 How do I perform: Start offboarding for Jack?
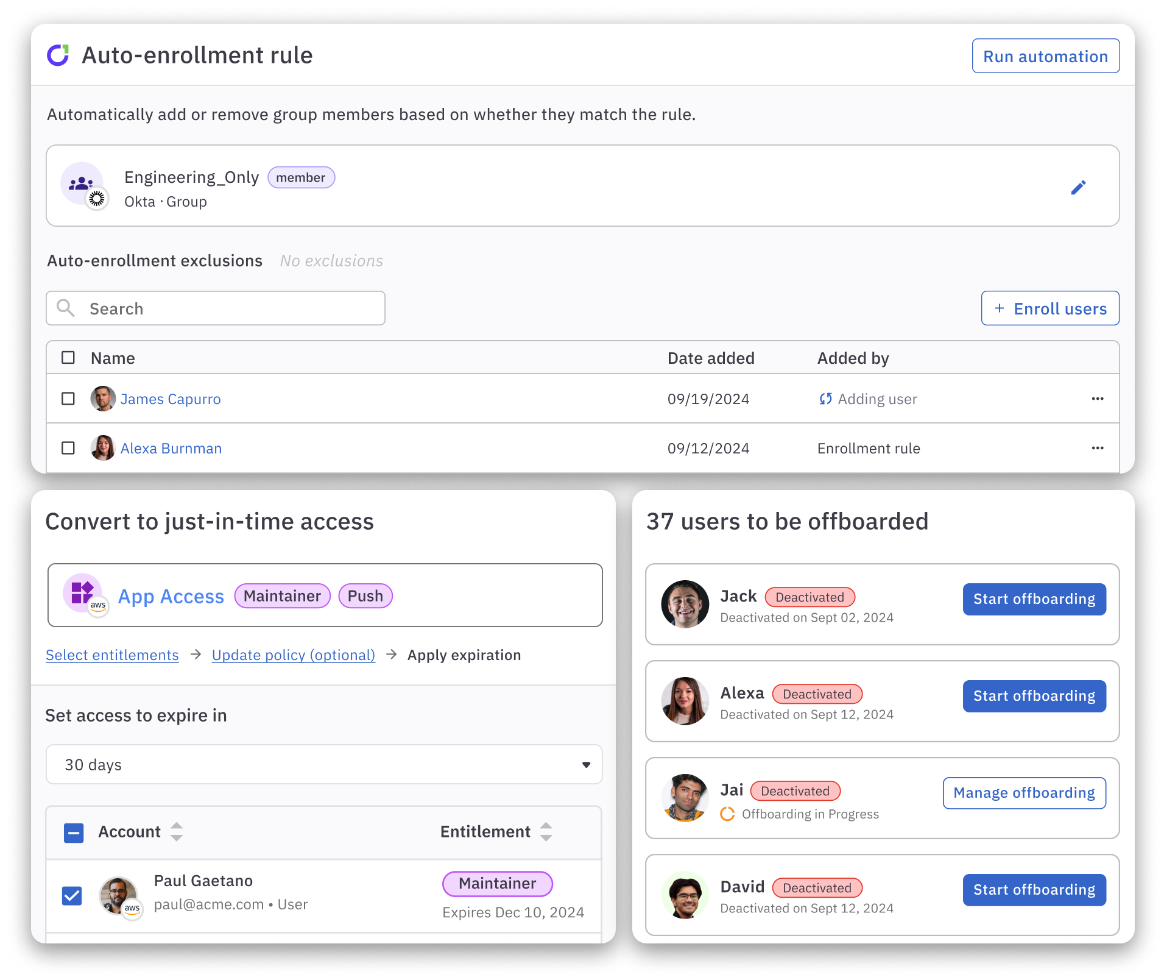click(1034, 599)
